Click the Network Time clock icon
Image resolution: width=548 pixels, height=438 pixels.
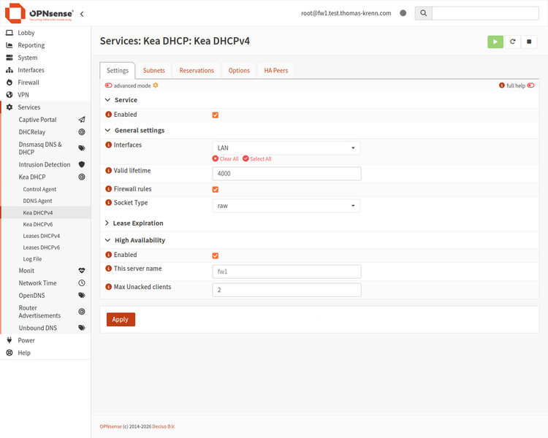(x=82, y=283)
